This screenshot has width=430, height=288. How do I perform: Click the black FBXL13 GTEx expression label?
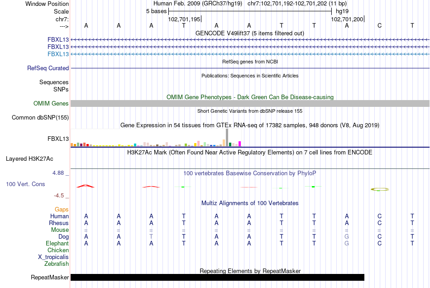(58, 139)
